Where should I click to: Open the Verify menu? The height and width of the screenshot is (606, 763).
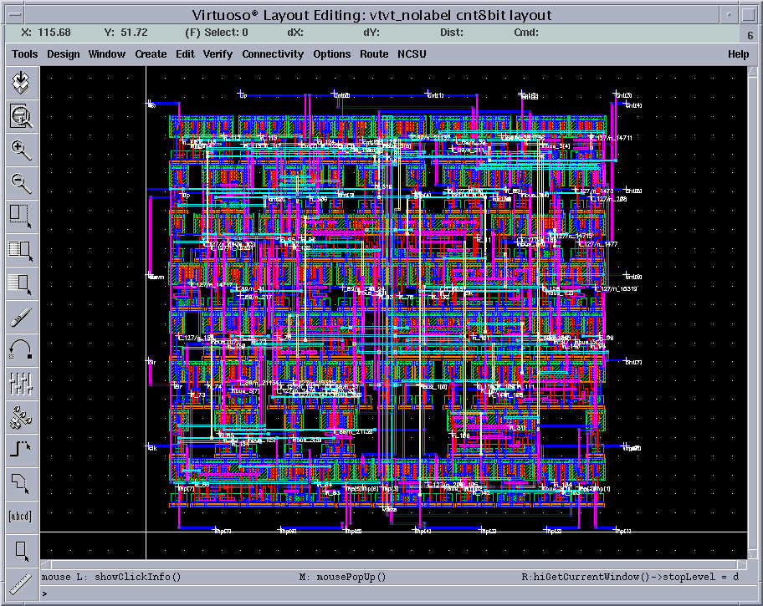(218, 54)
